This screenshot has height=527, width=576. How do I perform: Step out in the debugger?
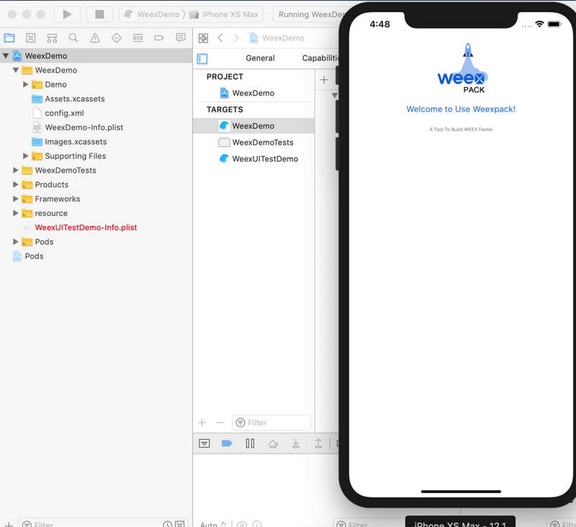[318, 443]
